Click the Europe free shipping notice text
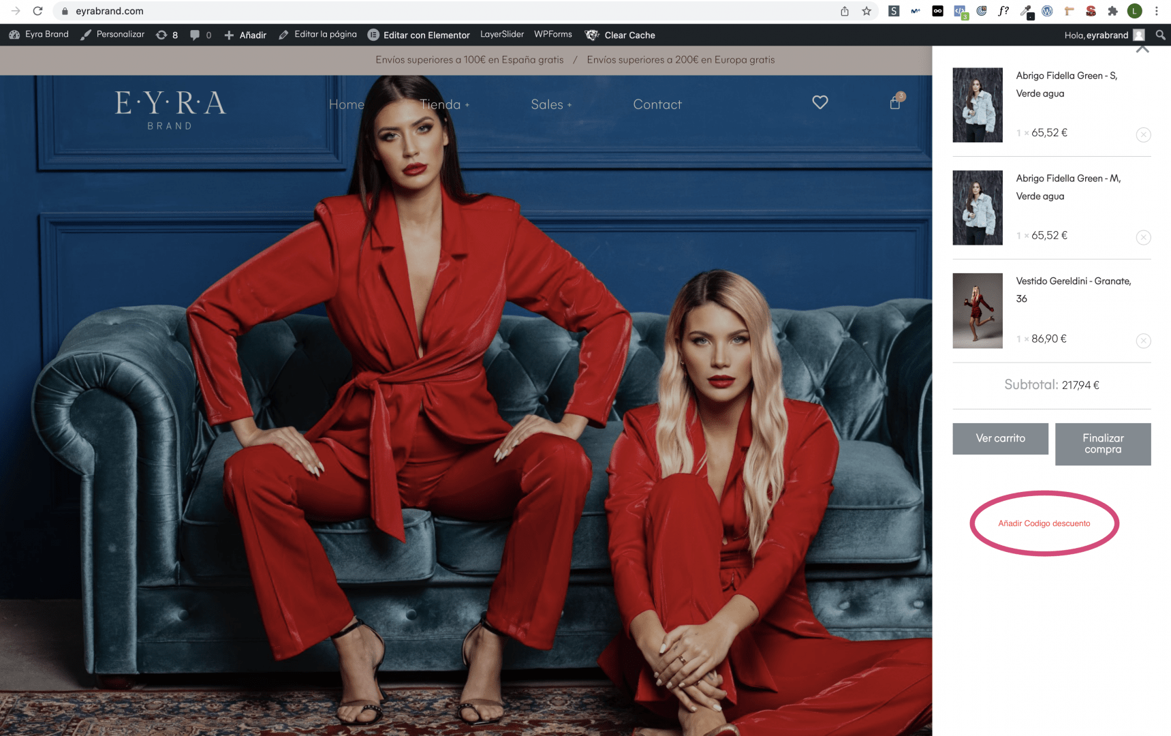This screenshot has height=736, width=1171. point(681,60)
